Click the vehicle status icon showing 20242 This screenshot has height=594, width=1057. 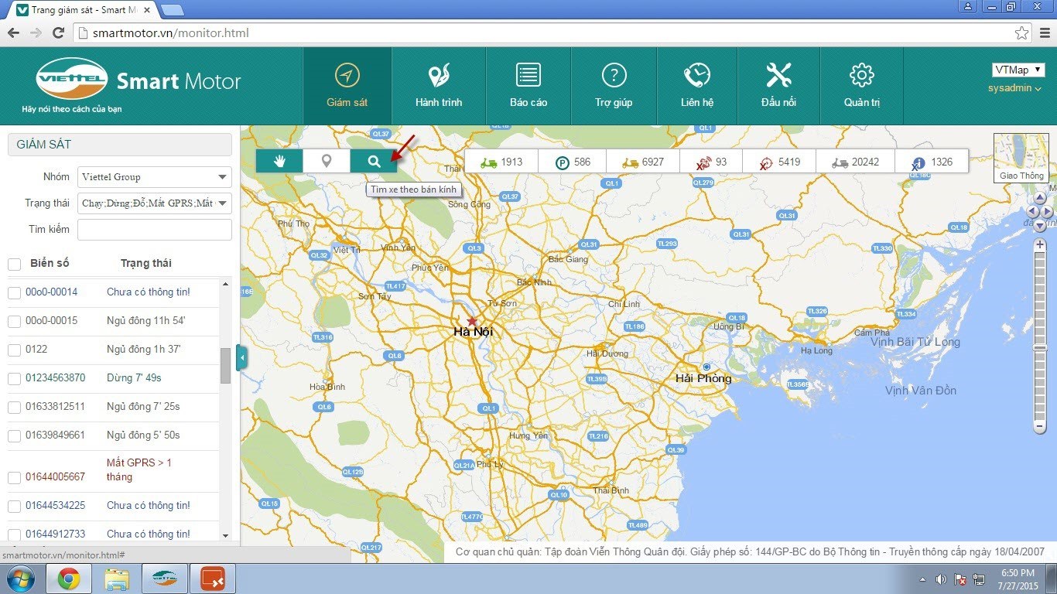tap(854, 162)
